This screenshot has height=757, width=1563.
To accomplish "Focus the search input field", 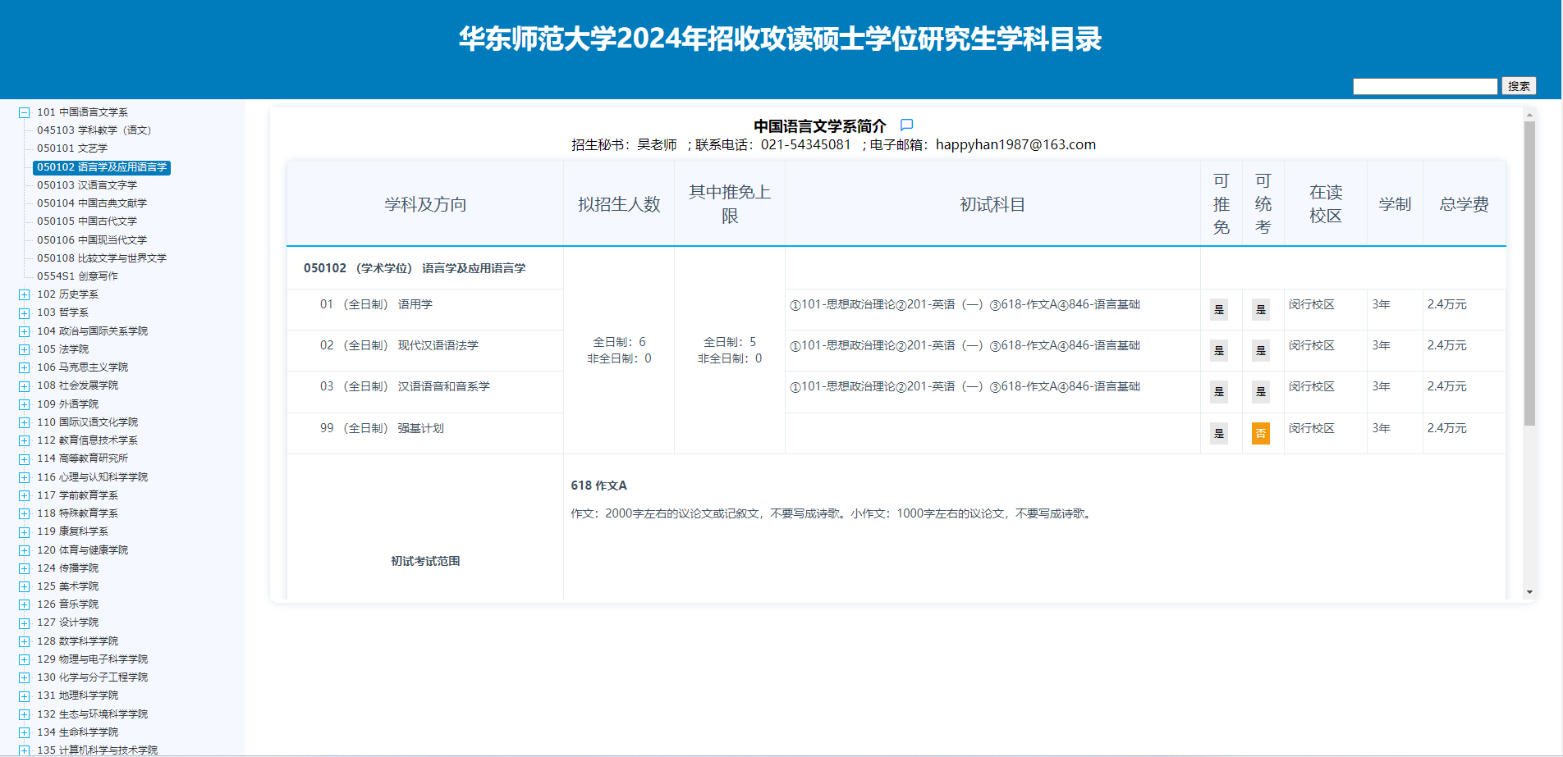I will tap(1425, 86).
